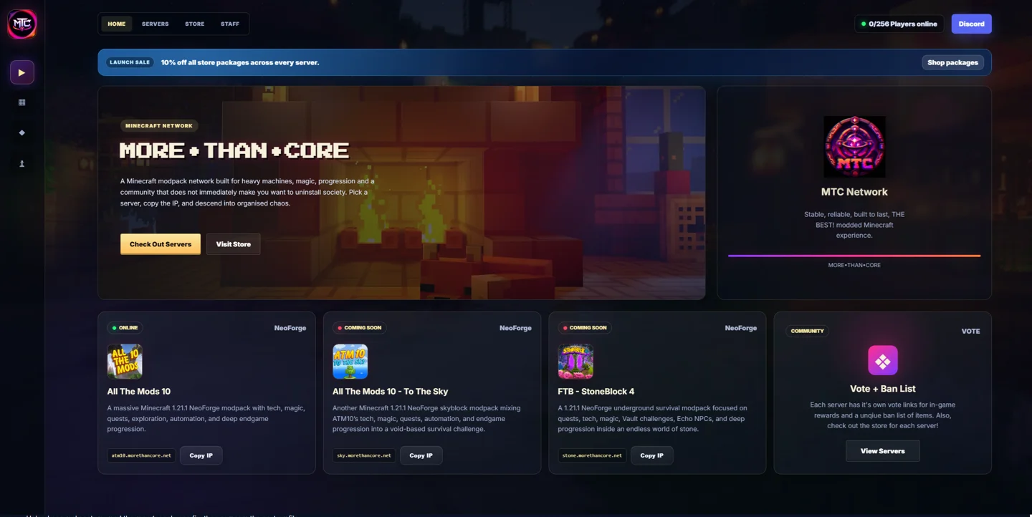The height and width of the screenshot is (517, 1032).
Task: Click the VOTE label
Action: click(970, 332)
